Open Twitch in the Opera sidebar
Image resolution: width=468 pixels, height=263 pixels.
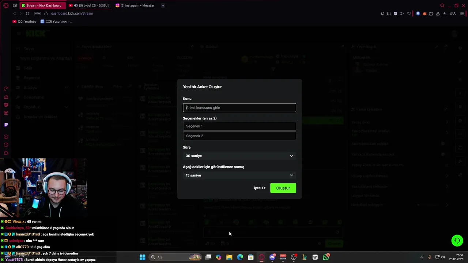(6, 125)
